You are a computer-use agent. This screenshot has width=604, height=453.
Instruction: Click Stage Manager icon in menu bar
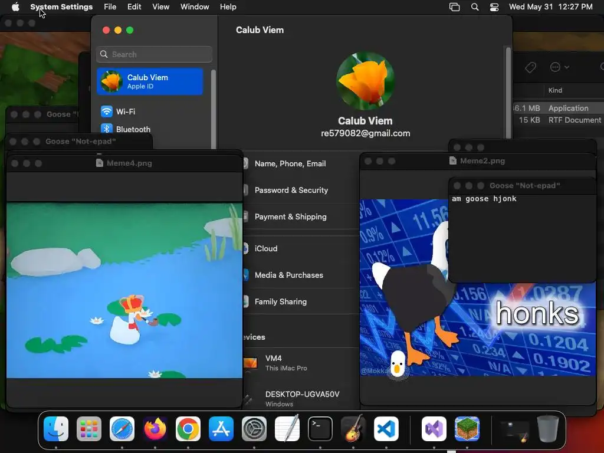[455, 7]
